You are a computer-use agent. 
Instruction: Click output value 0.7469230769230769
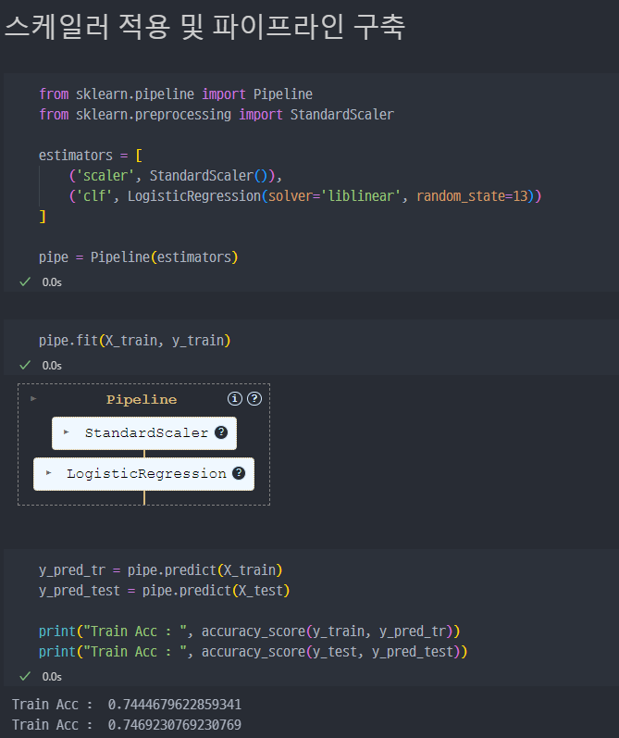(175, 725)
